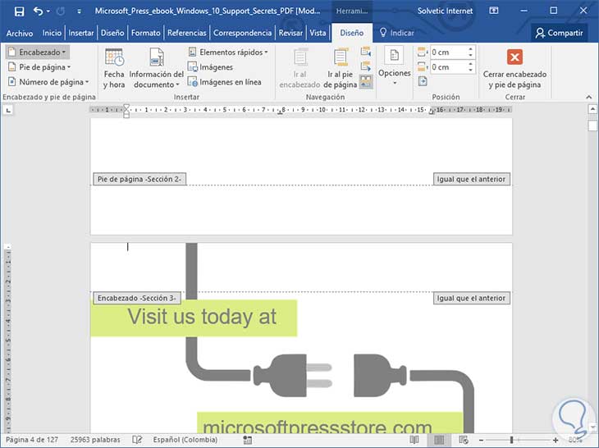
Task: Open the Formato tab
Action: [x=146, y=33]
